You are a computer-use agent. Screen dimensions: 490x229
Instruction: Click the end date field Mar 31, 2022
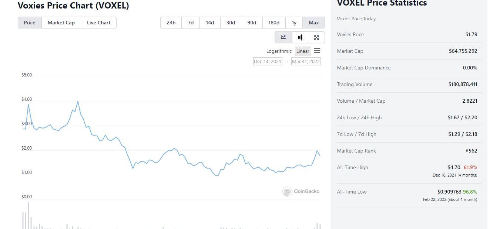click(306, 62)
